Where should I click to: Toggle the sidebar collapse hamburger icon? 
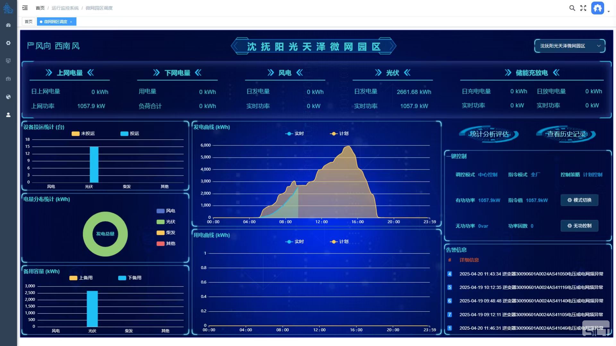click(25, 8)
